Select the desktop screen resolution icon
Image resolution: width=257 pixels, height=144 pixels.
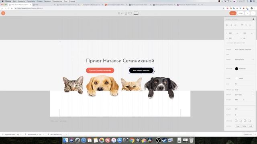[136, 13]
